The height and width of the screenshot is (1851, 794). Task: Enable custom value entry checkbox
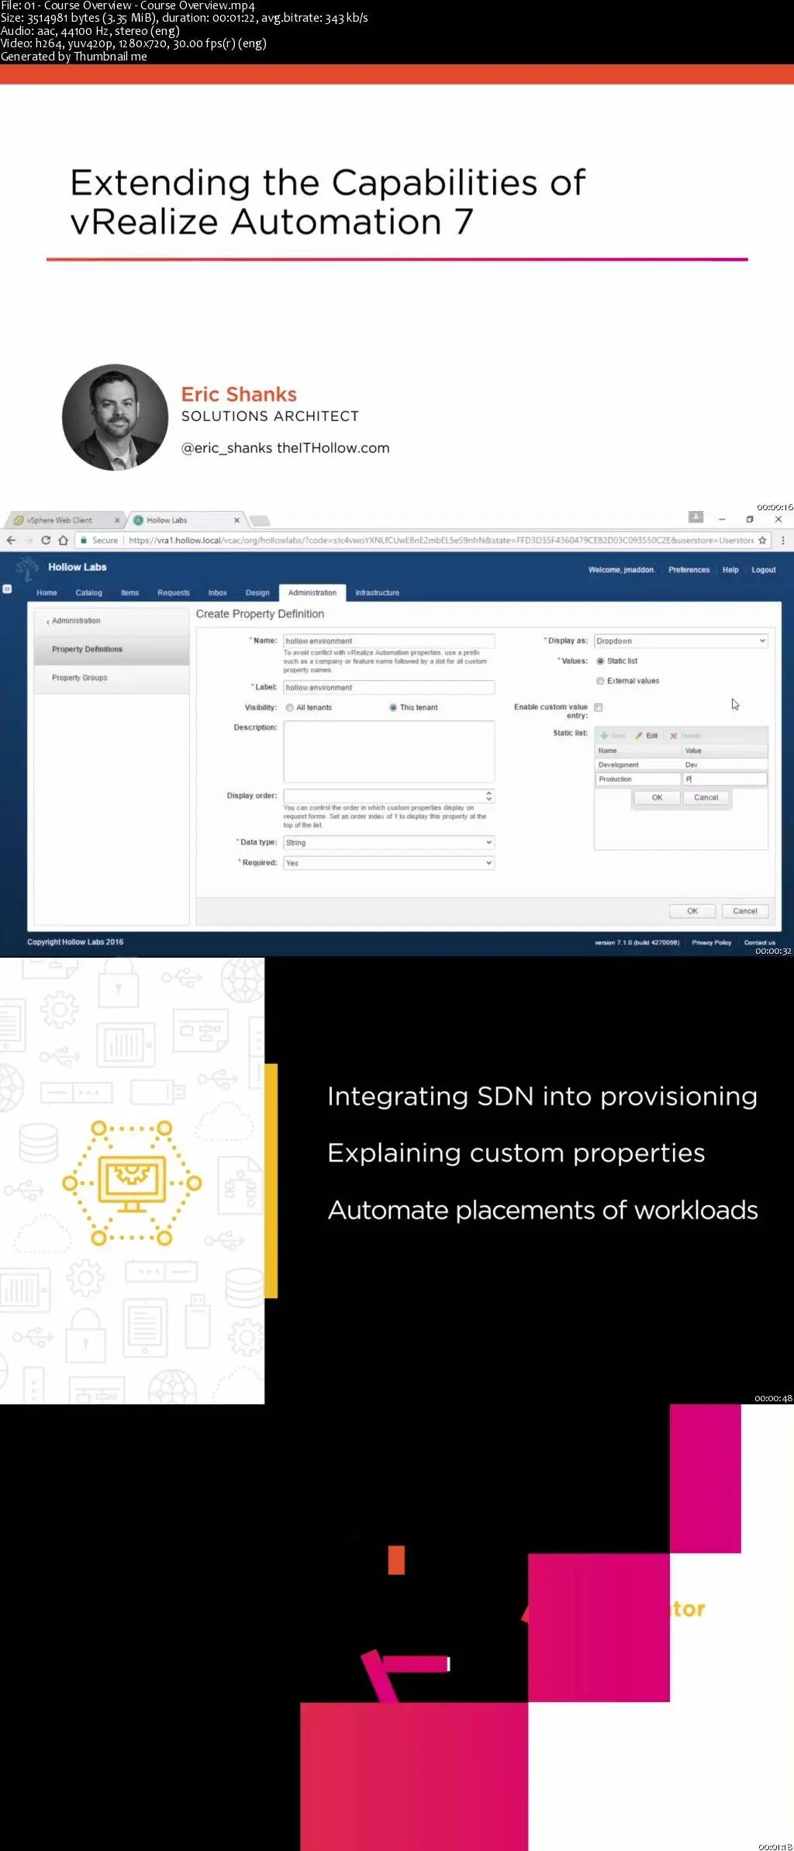598,707
